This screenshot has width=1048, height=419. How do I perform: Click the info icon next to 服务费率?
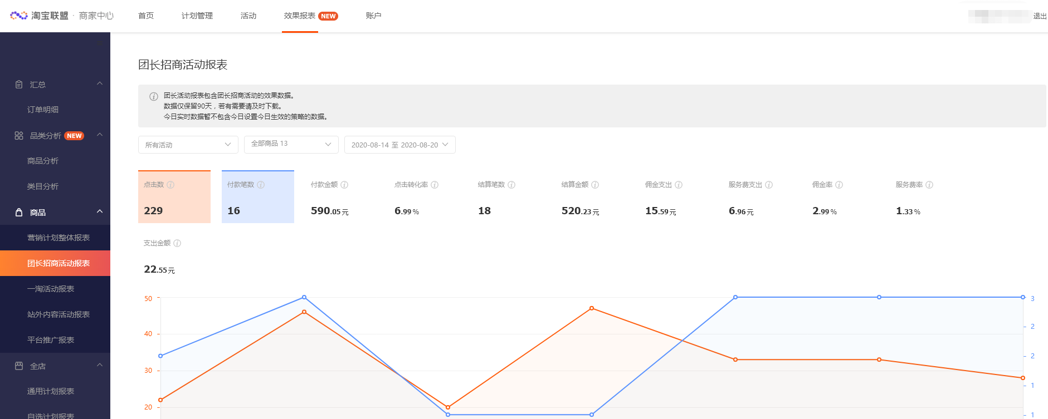click(929, 185)
